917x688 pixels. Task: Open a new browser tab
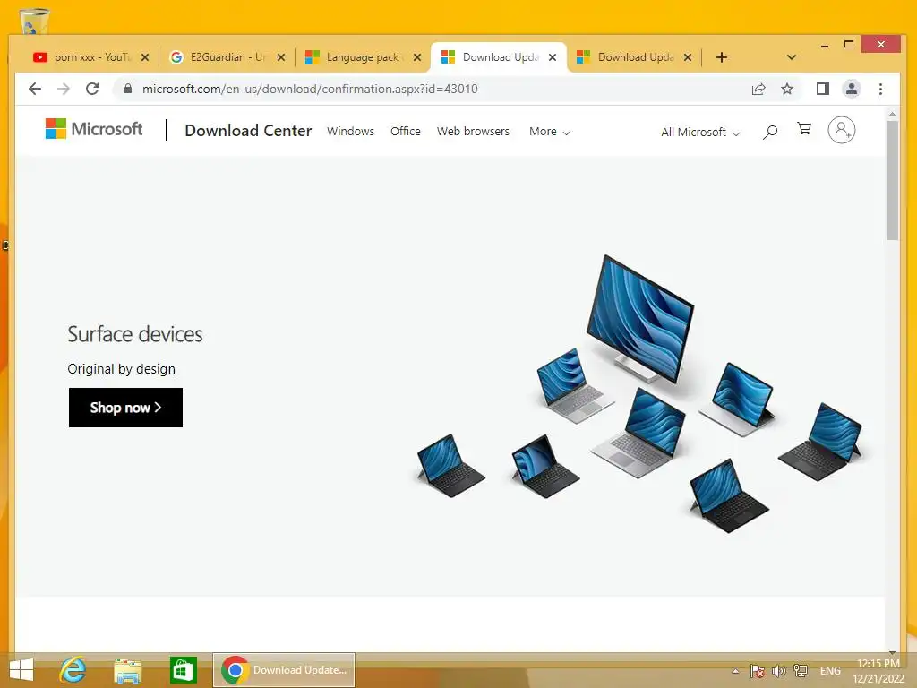(x=722, y=57)
